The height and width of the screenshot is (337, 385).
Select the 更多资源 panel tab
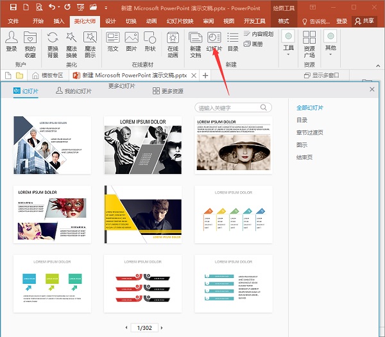[x=168, y=91]
